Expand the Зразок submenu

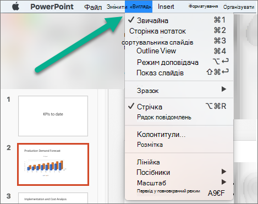[179, 90]
